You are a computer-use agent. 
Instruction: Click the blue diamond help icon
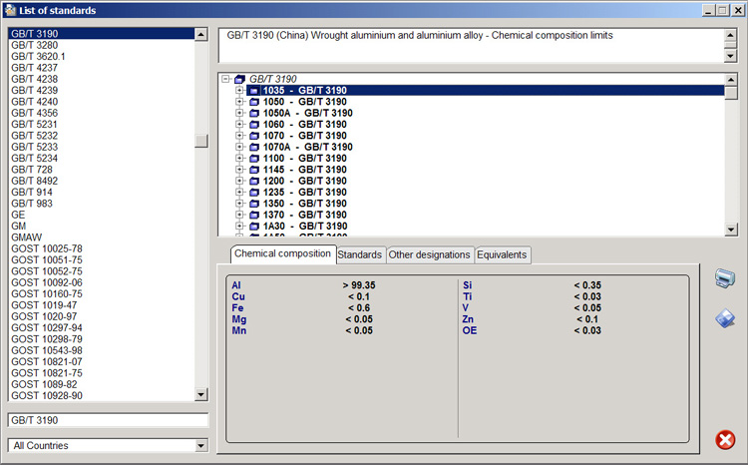pyautogui.click(x=725, y=318)
